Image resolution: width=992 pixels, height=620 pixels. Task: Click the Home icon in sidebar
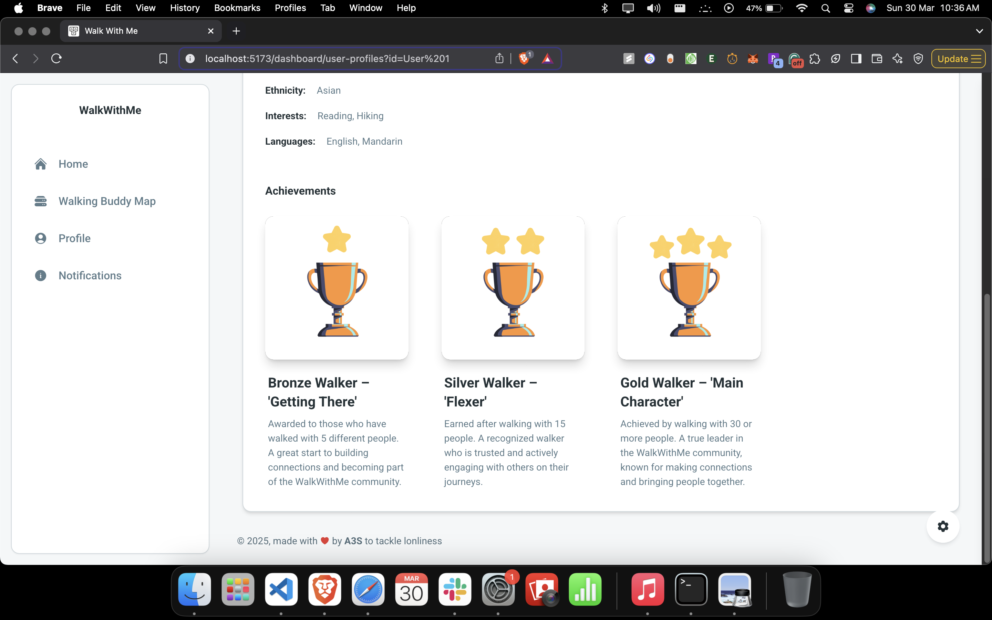[x=41, y=164]
